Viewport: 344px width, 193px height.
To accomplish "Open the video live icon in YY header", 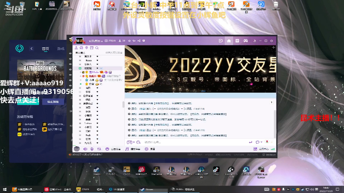I will click(221, 41).
